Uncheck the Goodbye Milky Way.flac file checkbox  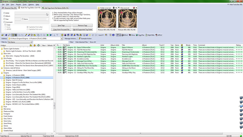coord(64,72)
